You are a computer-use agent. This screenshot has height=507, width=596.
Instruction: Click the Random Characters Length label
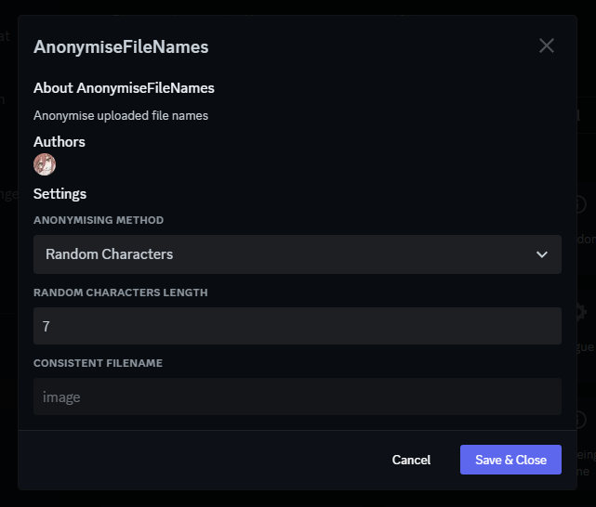pyautogui.click(x=121, y=292)
